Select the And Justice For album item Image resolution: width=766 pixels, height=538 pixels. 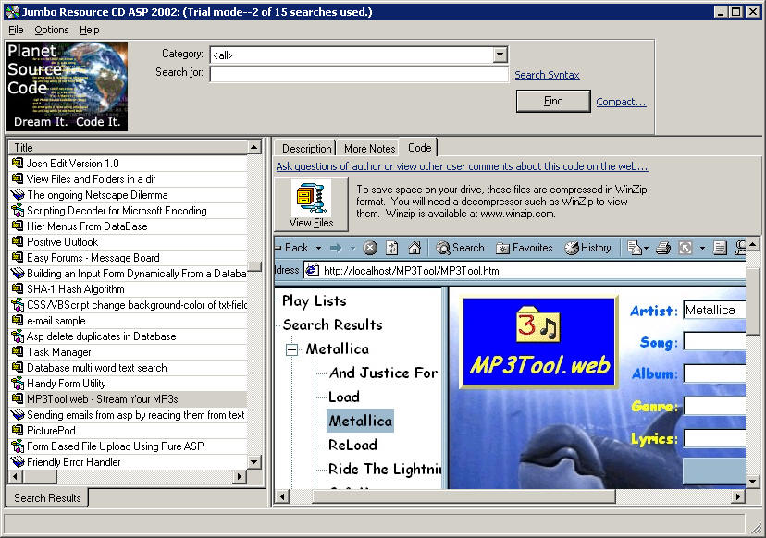[384, 373]
